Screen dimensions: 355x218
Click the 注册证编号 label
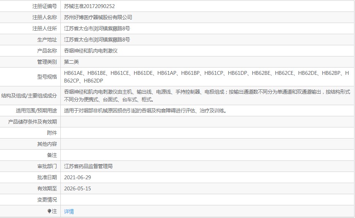coord(45,6)
